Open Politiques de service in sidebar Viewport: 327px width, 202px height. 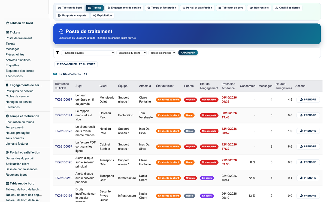[x=20, y=91]
